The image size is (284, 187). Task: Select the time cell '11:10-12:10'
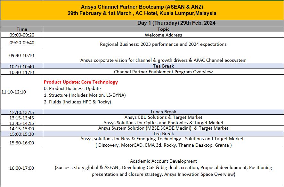pyautogui.click(x=22, y=92)
